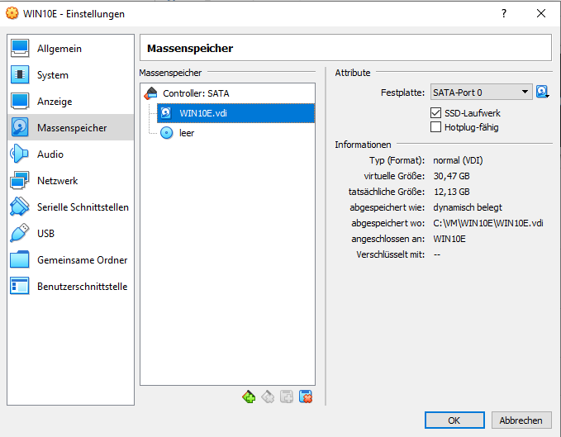Screen dimensions: 561x437
Task: Click the question mark help button
Action: click(504, 13)
